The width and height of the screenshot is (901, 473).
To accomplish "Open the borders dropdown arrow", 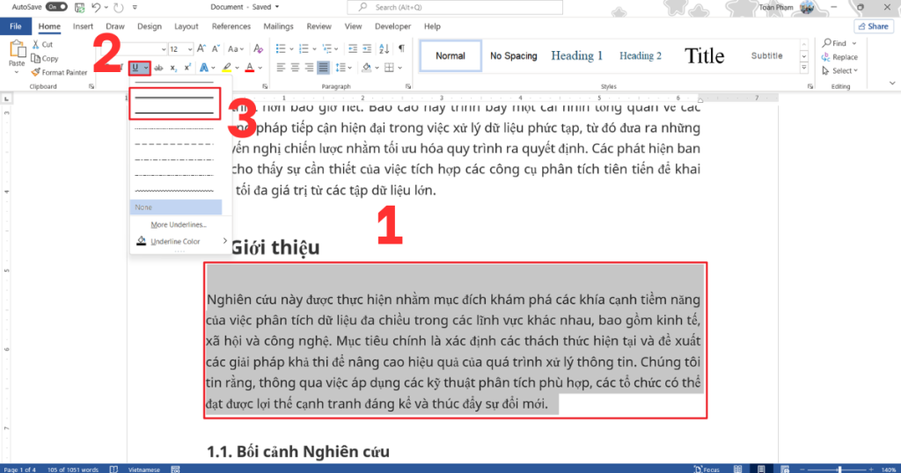I will coord(399,68).
